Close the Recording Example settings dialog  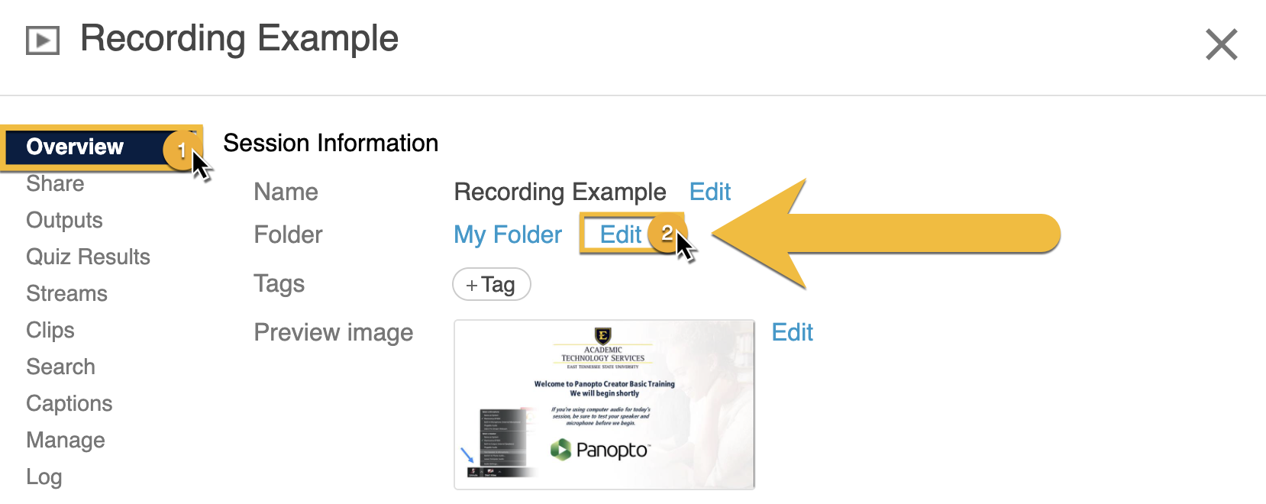[x=1221, y=44]
